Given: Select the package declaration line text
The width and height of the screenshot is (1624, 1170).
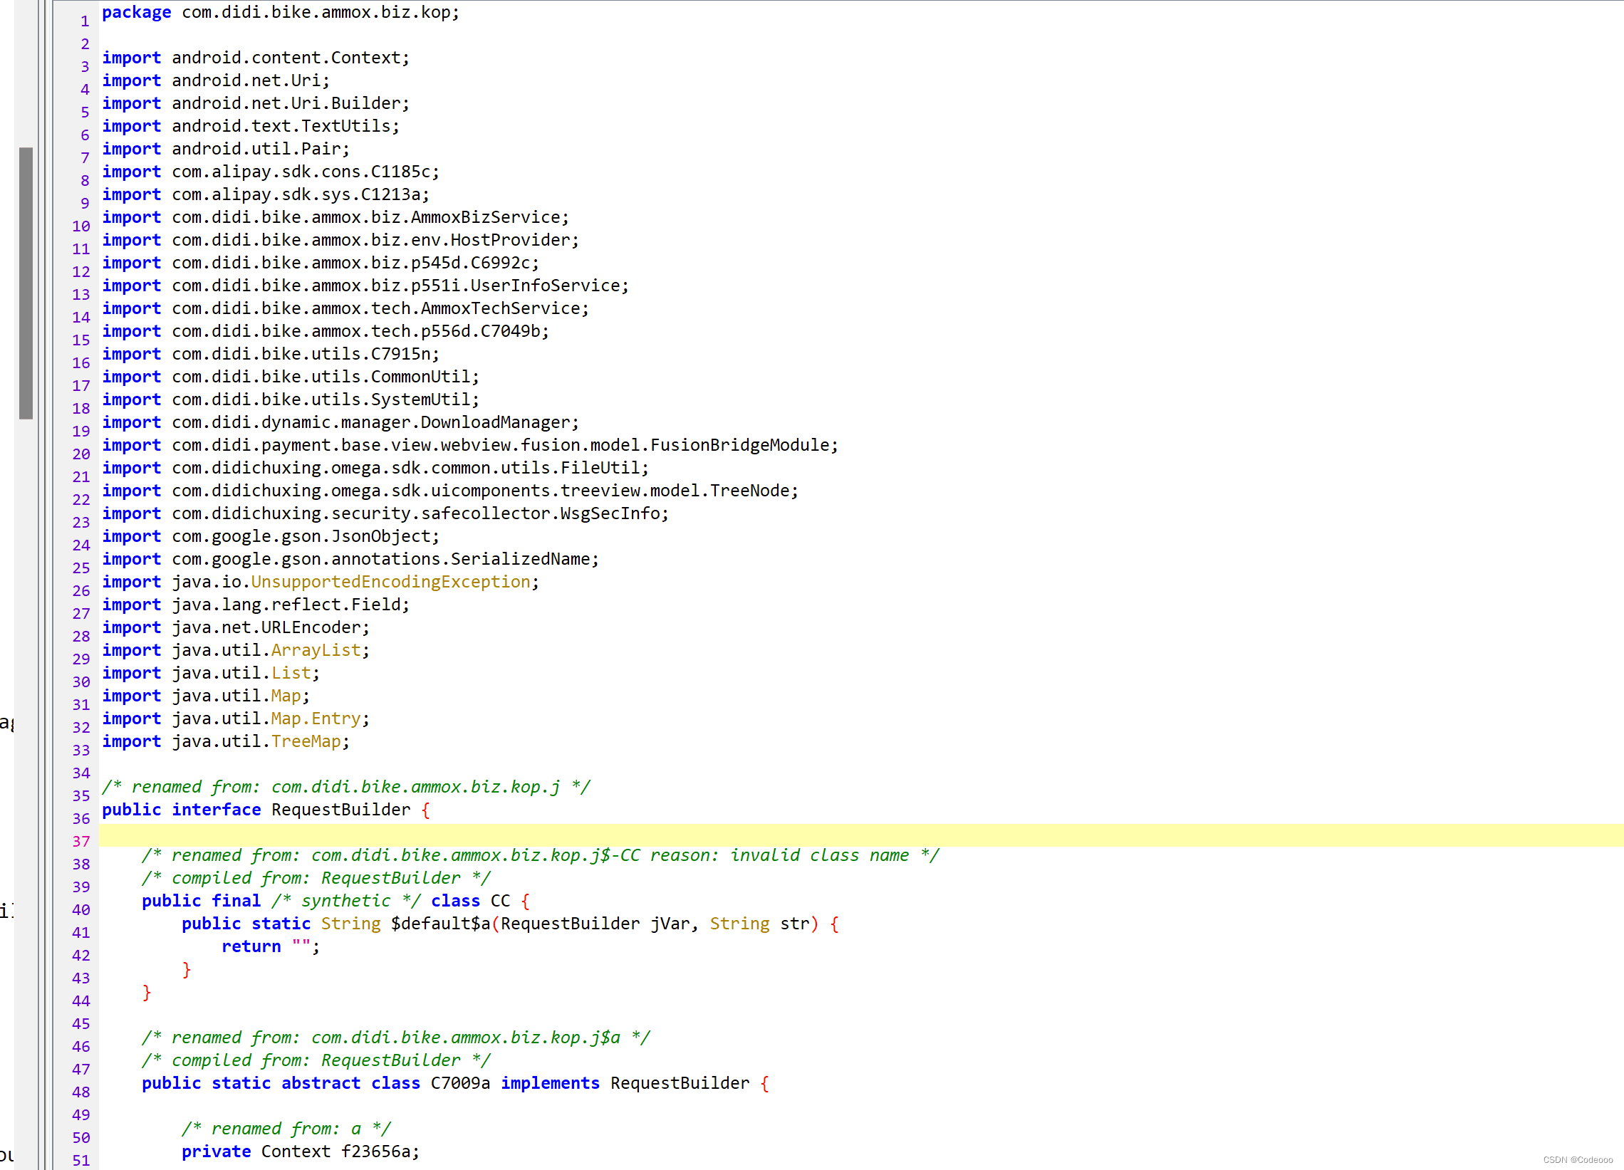Looking at the screenshot, I should coord(281,12).
